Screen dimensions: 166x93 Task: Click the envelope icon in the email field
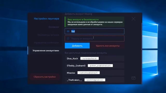[68, 31]
